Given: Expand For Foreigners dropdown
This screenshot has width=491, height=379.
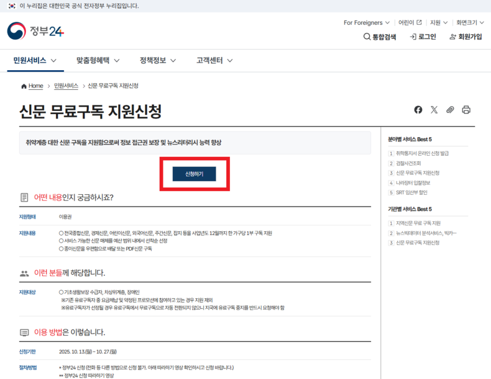Looking at the screenshot, I should tap(367, 22).
